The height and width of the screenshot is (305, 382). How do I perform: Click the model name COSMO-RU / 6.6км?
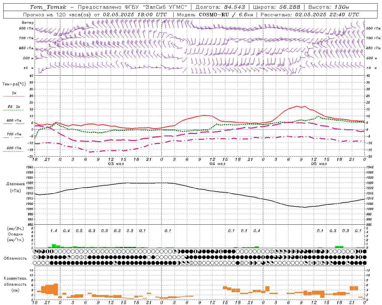point(226,15)
